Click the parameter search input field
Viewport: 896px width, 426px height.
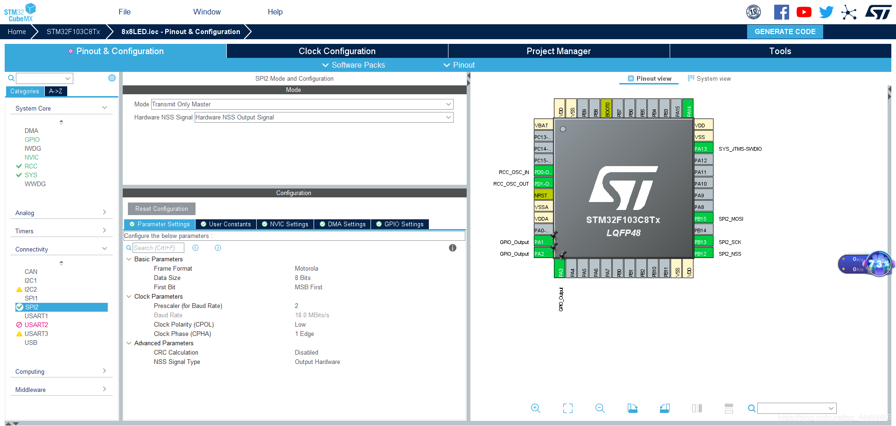pyautogui.click(x=158, y=248)
